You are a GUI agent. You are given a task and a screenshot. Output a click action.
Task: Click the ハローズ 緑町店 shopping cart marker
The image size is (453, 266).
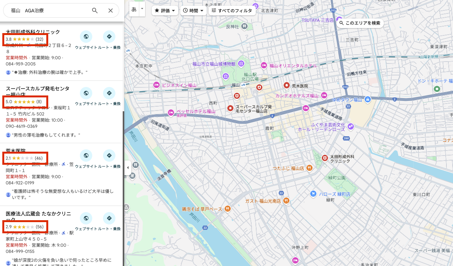pyautogui.click(x=313, y=194)
